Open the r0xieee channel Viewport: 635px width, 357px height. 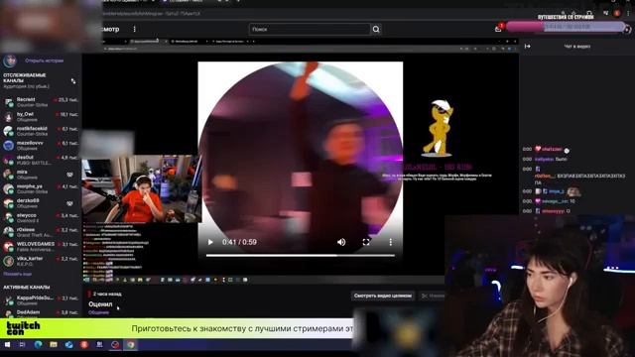pos(41,232)
